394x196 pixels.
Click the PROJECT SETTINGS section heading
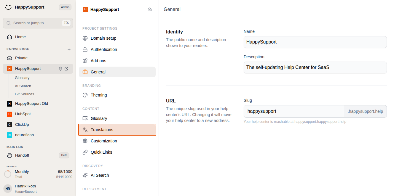(100, 28)
